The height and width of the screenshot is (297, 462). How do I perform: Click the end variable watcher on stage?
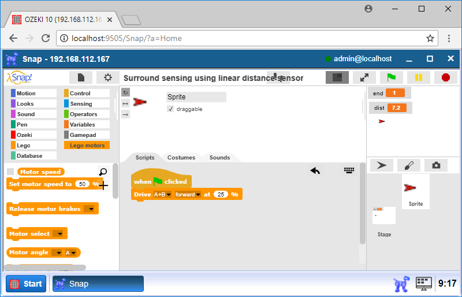pos(389,93)
